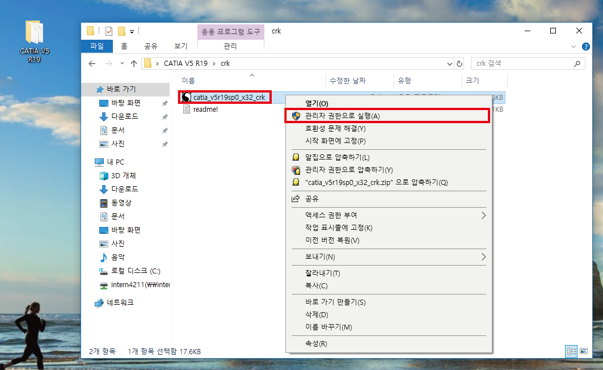603x370 pixels.
Task: Choose 바로 가기 만들기(S)
Action: pos(389,302)
